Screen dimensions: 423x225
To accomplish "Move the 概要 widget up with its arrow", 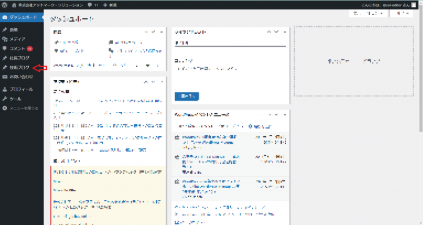I will point(146,32).
